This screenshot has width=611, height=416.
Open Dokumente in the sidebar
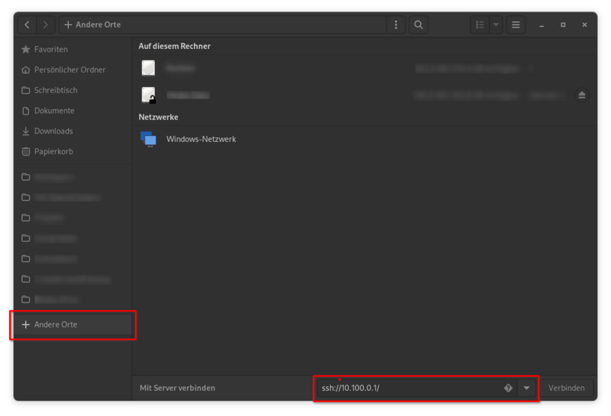tap(73, 111)
